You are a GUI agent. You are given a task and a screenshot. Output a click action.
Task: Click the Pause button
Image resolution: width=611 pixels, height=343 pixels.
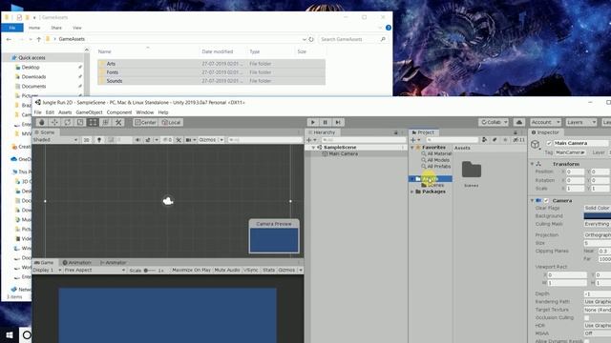tap(326, 122)
